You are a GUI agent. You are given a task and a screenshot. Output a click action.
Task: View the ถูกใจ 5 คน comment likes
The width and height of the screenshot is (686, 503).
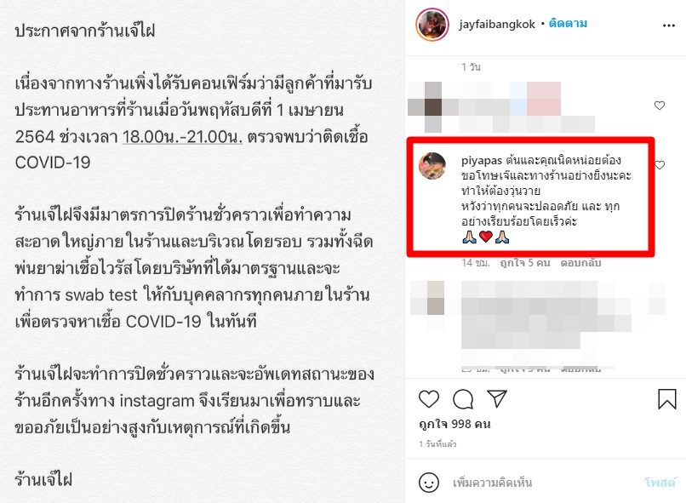[525, 263]
